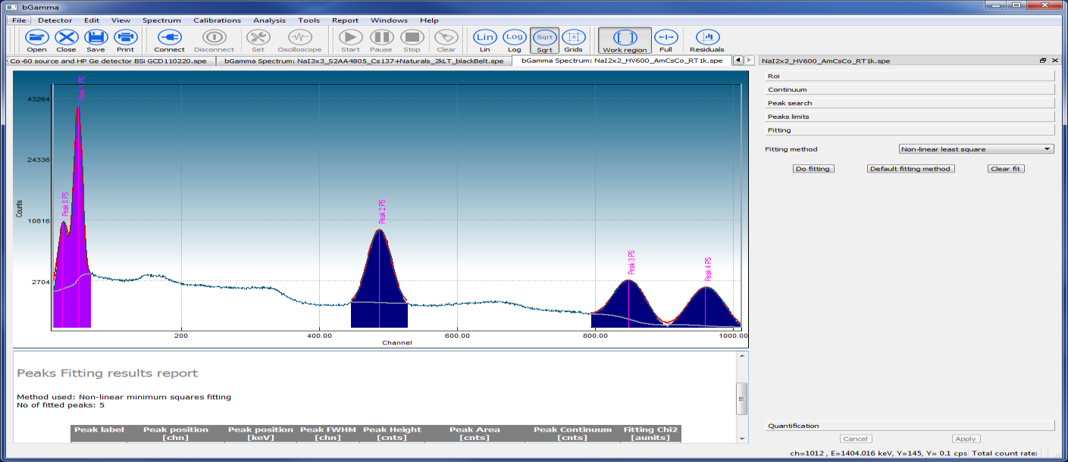
Task: Expand the Peak search section
Action: point(910,103)
